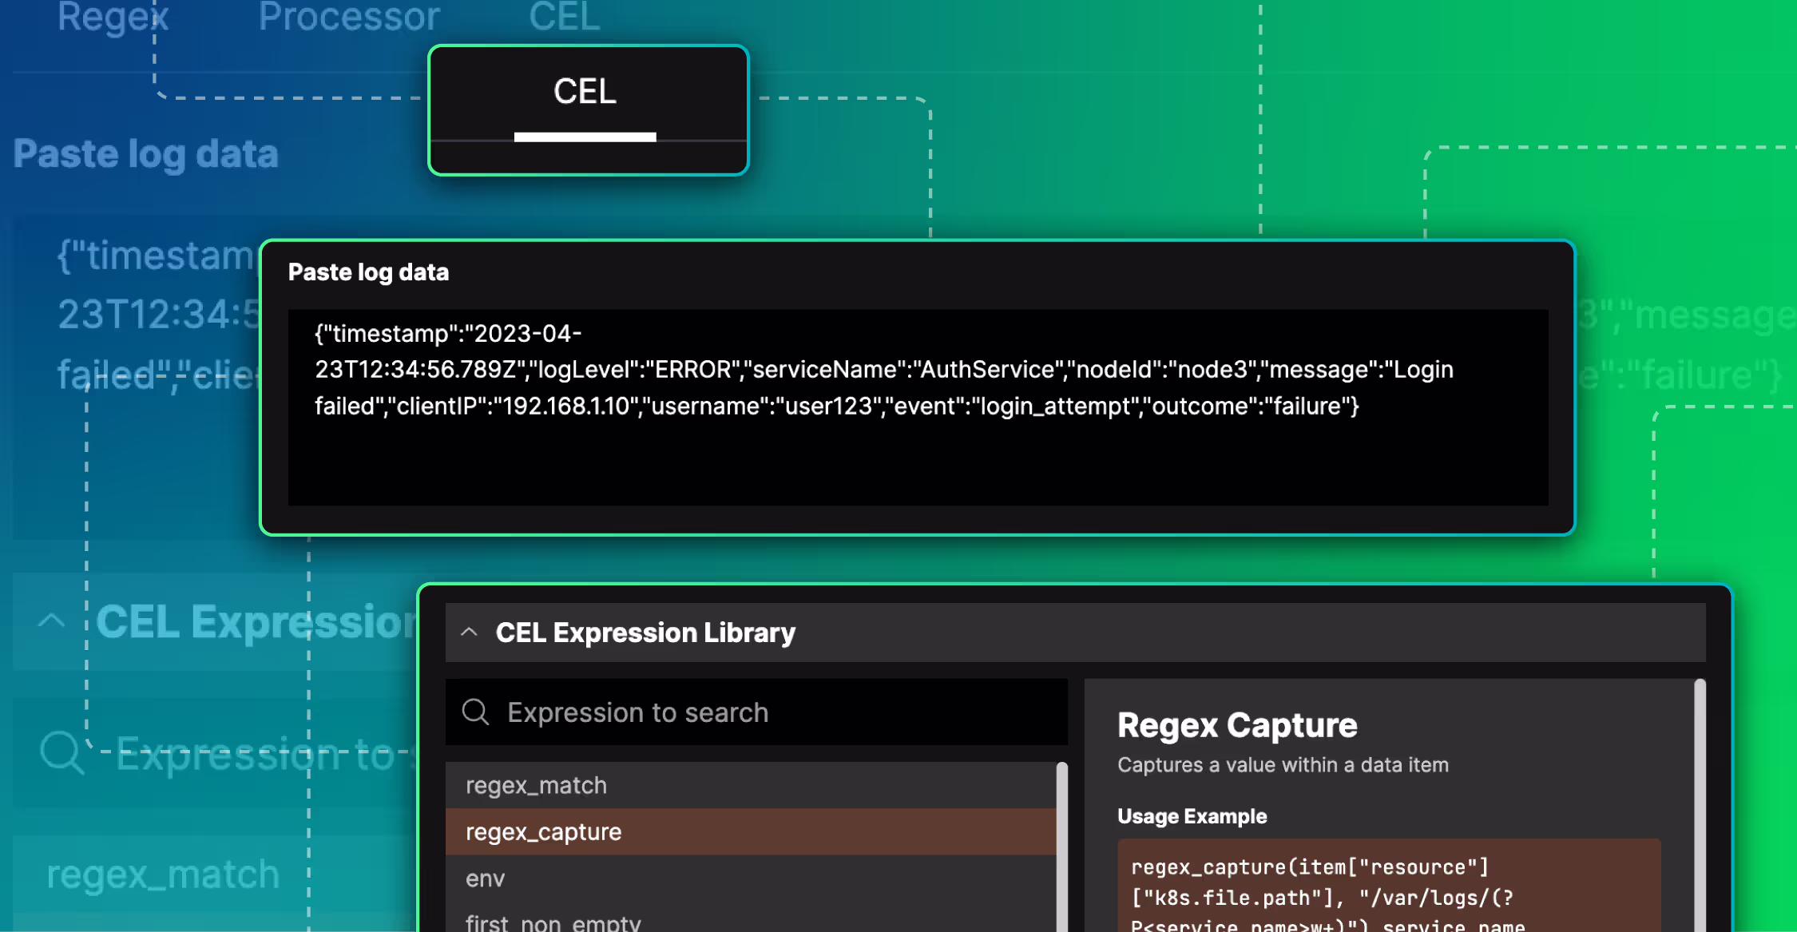
Task: Click the magnifying glass search icon in Expression Library
Action: click(475, 712)
